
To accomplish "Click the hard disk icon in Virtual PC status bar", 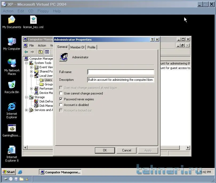I will [x=6, y=179].
